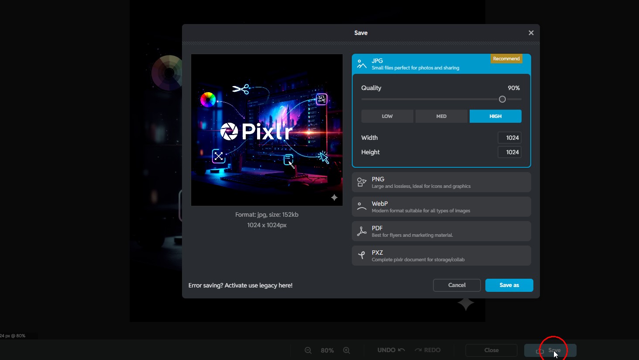Click the PDF Acrobat icon
This screenshot has height=360, width=639.
(x=362, y=231)
